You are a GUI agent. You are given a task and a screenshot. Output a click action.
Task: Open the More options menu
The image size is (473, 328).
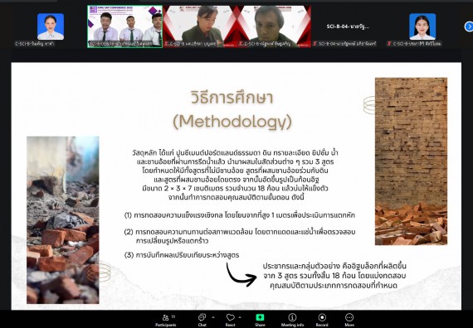click(349, 320)
